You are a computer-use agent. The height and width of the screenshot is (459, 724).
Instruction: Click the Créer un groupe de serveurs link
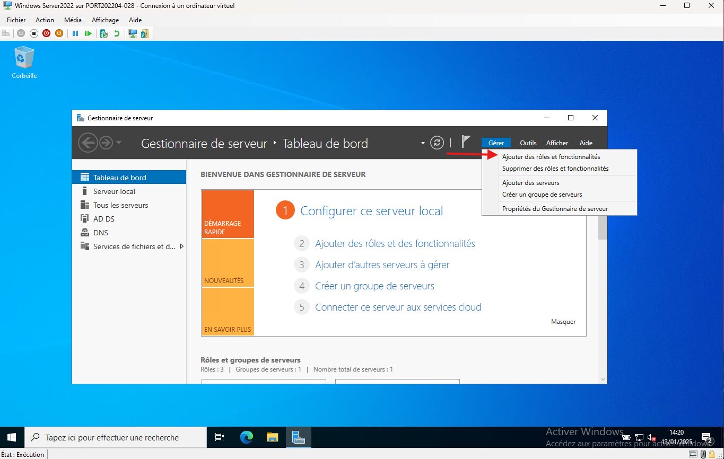374,286
